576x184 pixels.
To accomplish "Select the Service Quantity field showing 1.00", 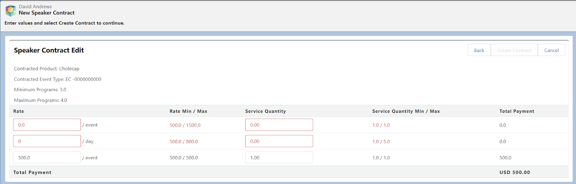I will tap(279, 157).
